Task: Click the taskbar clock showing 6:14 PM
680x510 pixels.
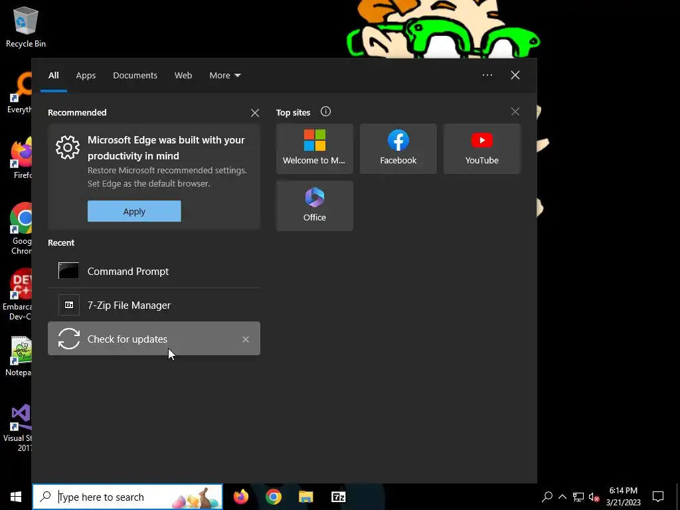Action: (x=623, y=497)
